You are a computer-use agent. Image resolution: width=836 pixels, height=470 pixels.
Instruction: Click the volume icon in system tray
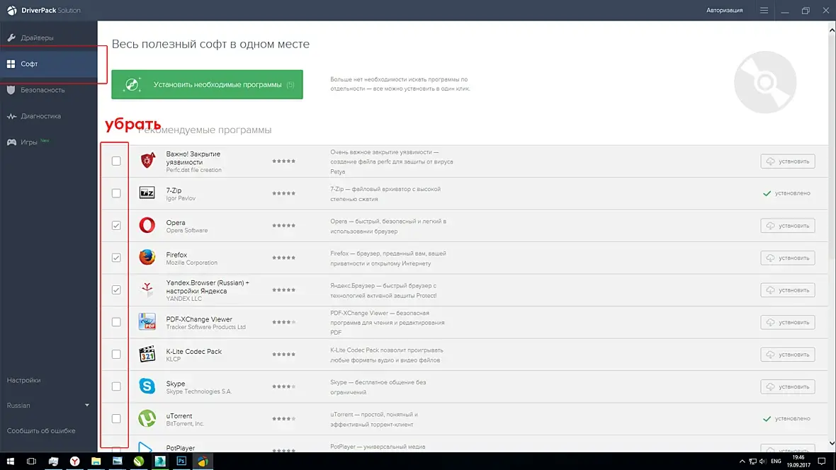[762, 462]
